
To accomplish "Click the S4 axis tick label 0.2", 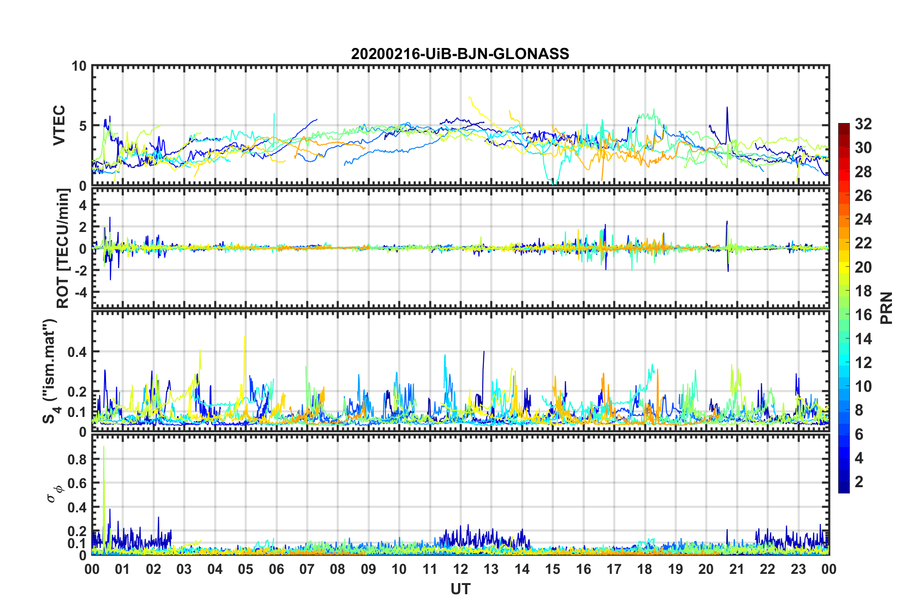I will click(77, 392).
